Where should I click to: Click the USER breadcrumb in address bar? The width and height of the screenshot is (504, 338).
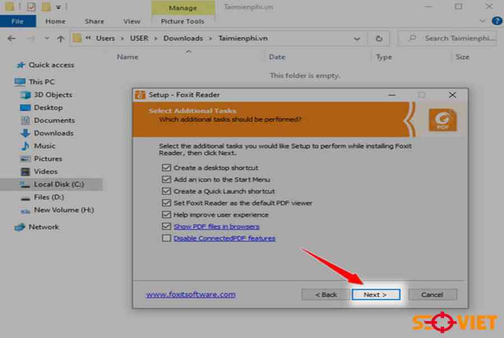139,38
